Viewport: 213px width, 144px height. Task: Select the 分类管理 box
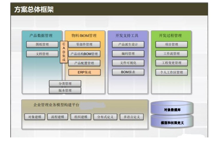(x=65, y=84)
